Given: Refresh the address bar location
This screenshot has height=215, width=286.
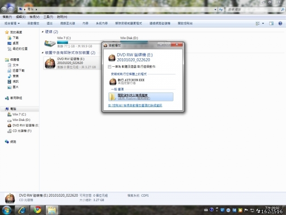Looking at the screenshot, I should (x=221, y=9).
